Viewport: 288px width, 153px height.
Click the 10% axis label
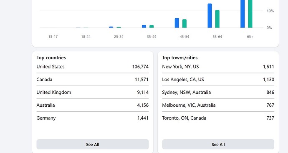270,11
